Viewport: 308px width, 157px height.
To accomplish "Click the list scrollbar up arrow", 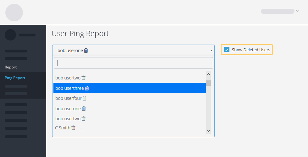I will (209, 74).
